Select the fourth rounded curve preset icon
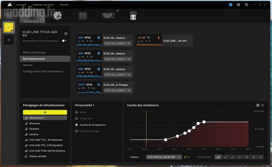Viewport: 272px width, 167px height. point(239,157)
